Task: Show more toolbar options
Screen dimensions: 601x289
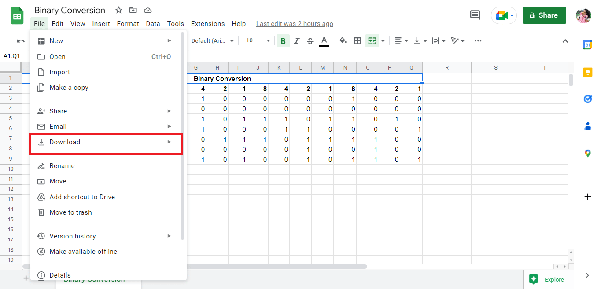Action: [478, 41]
